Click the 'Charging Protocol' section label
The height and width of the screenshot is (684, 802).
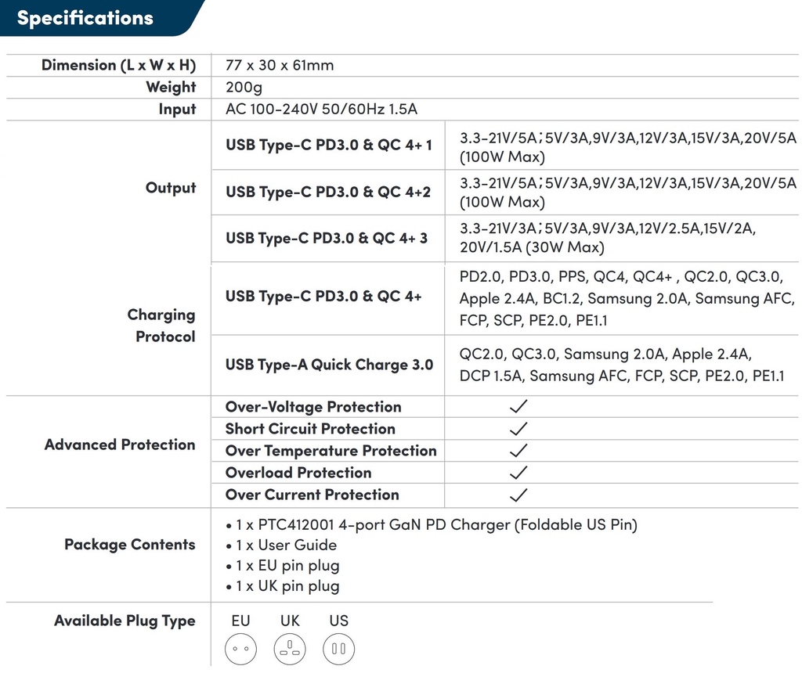click(x=161, y=326)
